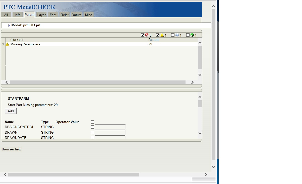Open the Layer tab
Image resolution: width=302 pixels, height=184 pixels.
point(41,15)
